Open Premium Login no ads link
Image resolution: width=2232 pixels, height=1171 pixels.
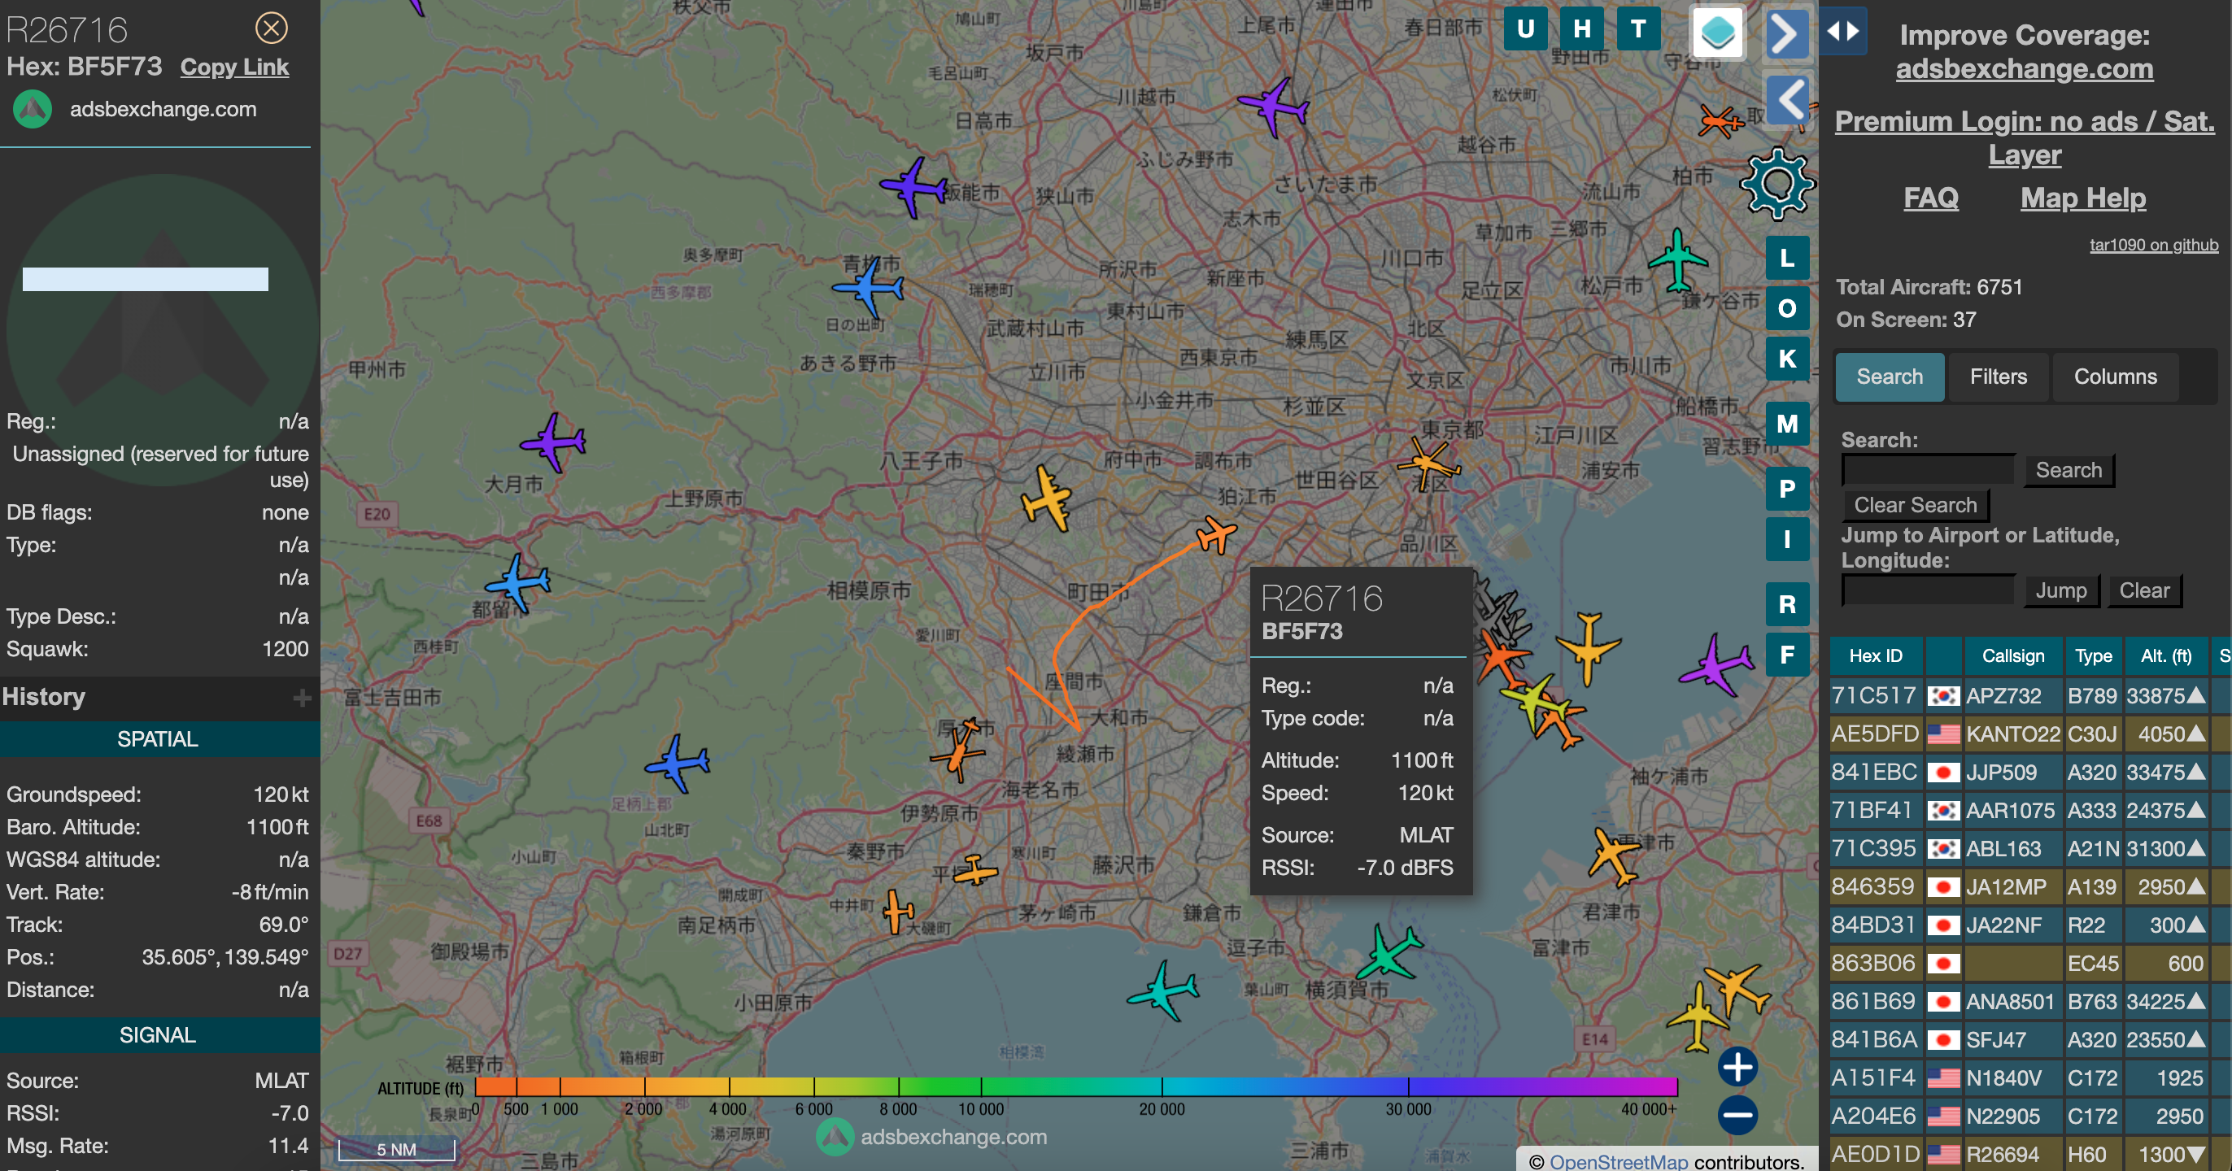(2024, 137)
